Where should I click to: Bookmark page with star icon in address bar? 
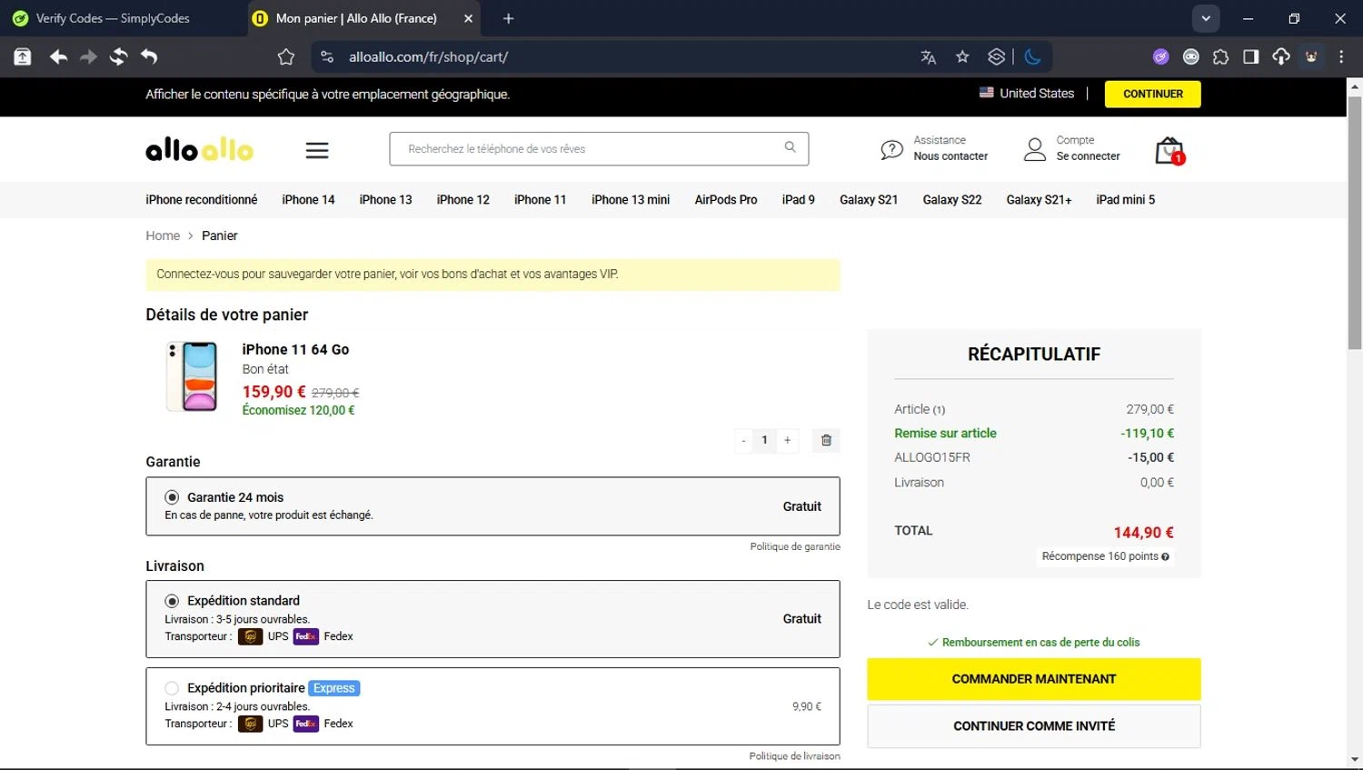(x=962, y=57)
